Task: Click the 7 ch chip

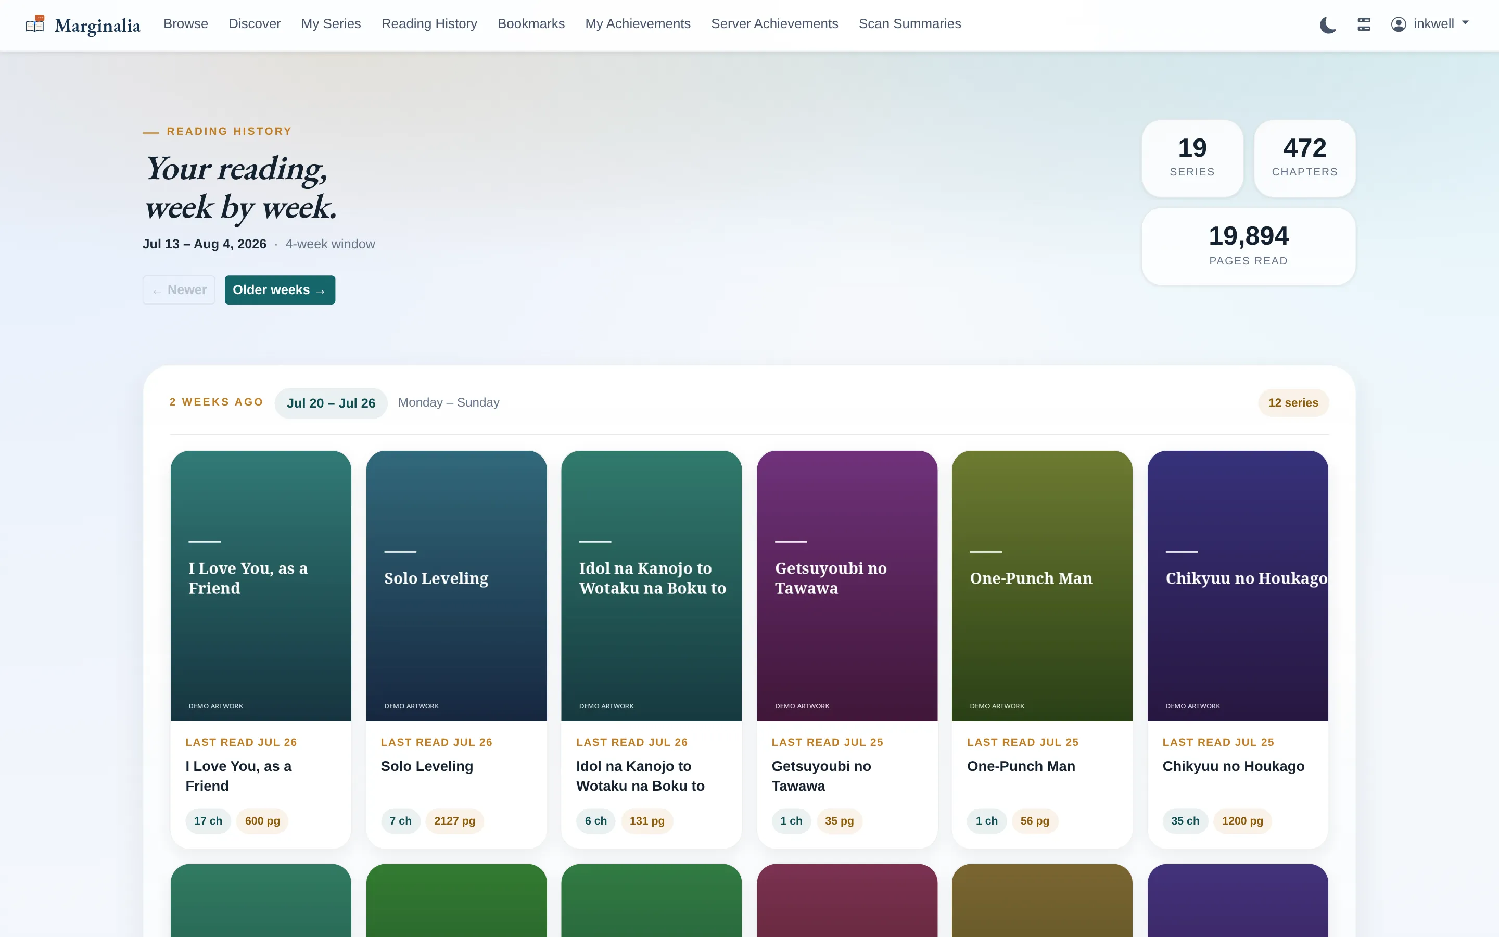Action: [x=400, y=821]
